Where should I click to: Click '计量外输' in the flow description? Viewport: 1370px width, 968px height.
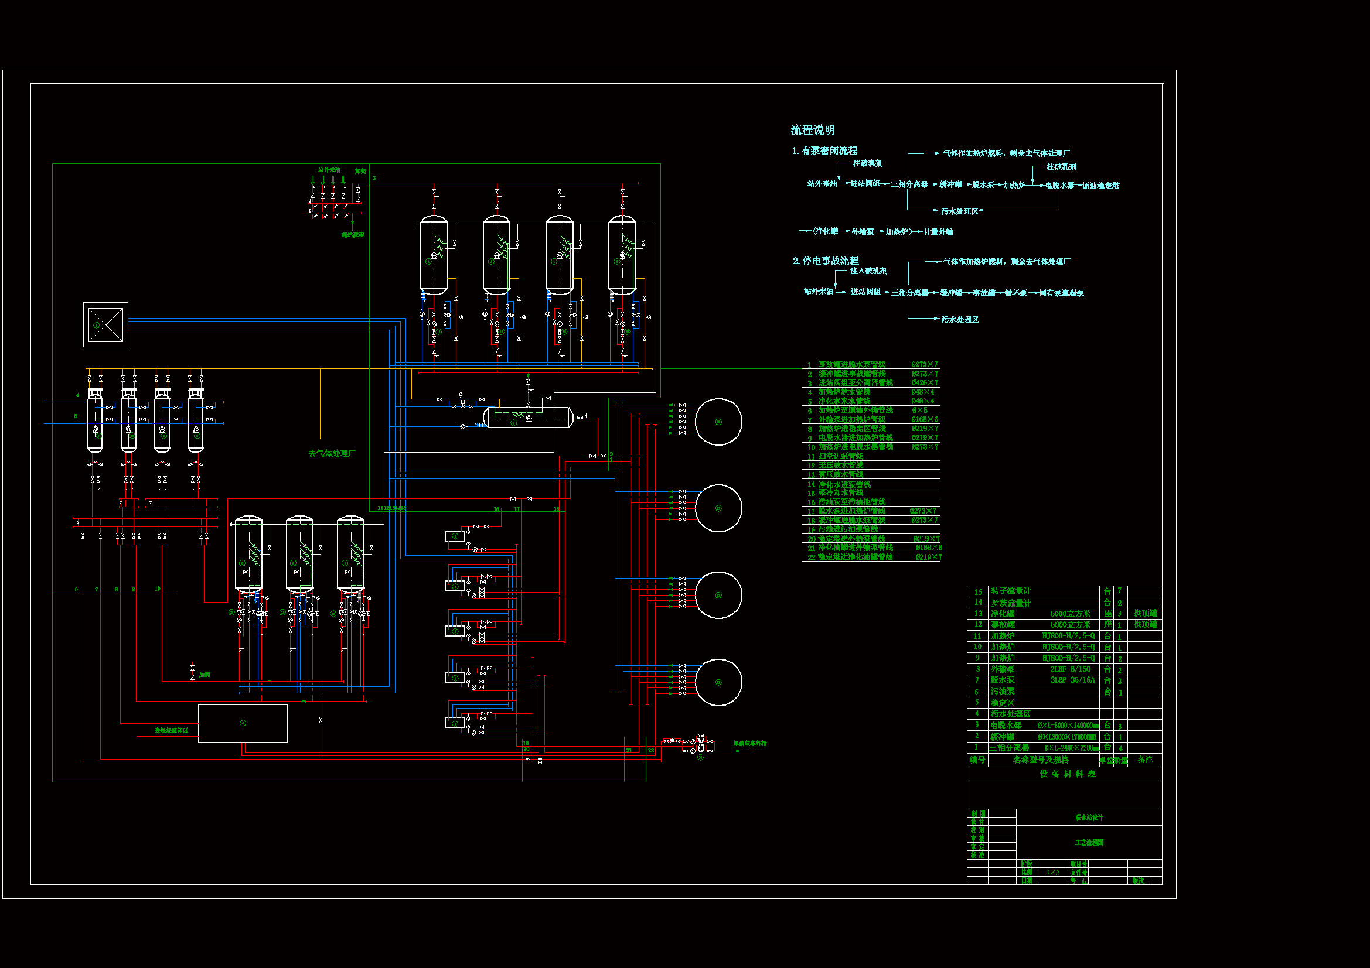point(939,231)
